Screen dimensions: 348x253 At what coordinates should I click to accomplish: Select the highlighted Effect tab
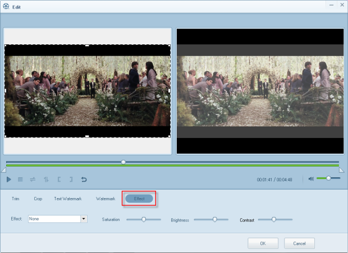tap(139, 199)
